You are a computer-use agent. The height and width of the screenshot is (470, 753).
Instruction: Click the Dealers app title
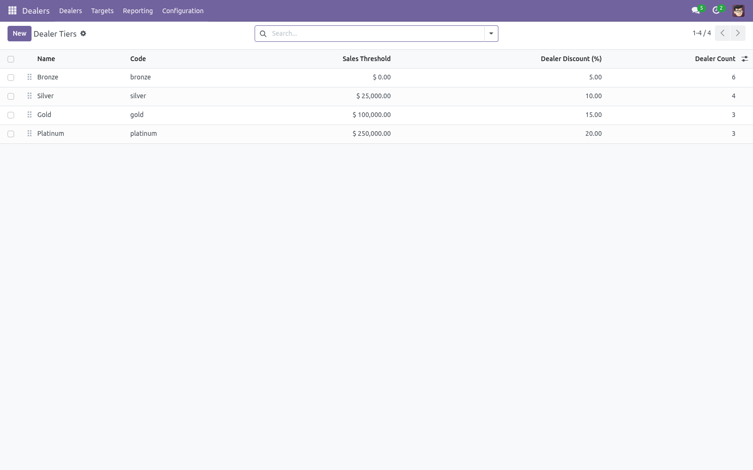tap(36, 11)
